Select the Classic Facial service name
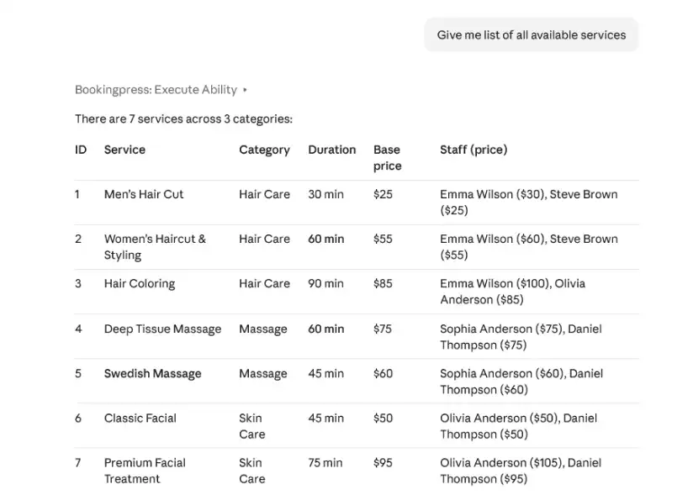The height and width of the screenshot is (500, 693). (x=140, y=418)
